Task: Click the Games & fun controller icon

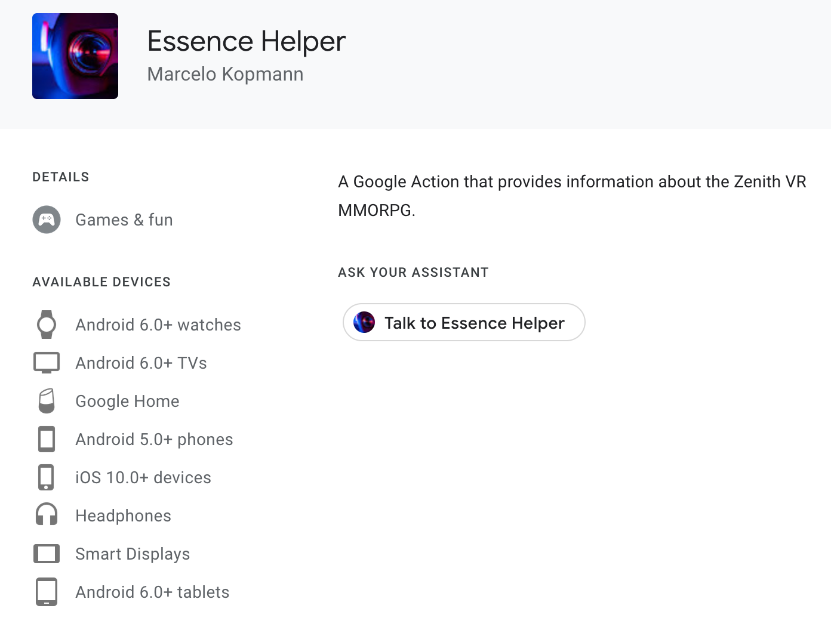Action: pyautogui.click(x=47, y=220)
